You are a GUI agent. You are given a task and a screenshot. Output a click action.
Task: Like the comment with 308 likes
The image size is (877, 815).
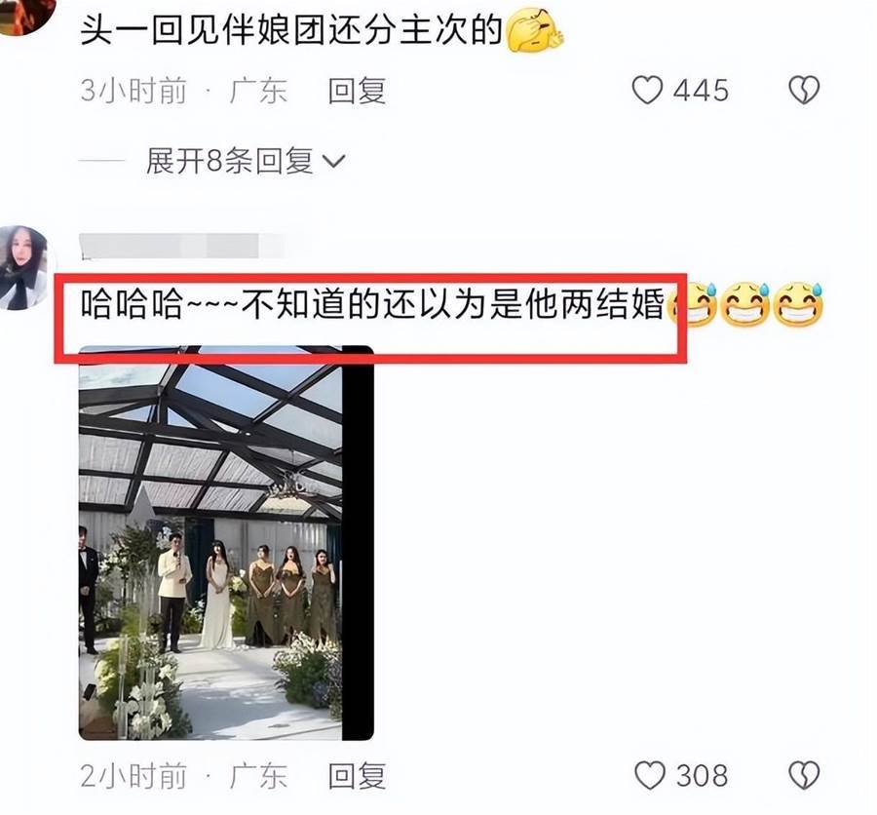coord(650,776)
